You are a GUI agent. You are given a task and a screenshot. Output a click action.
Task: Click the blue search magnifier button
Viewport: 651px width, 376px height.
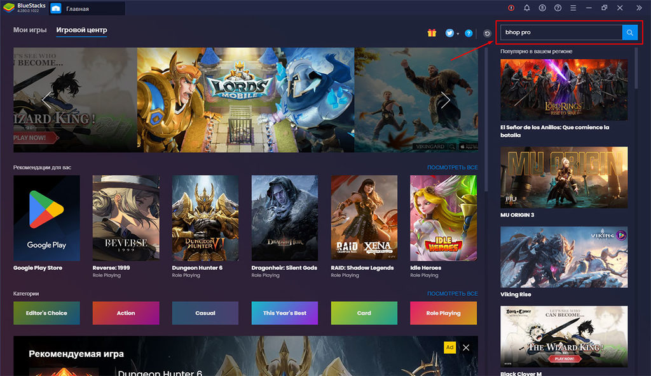tap(629, 32)
